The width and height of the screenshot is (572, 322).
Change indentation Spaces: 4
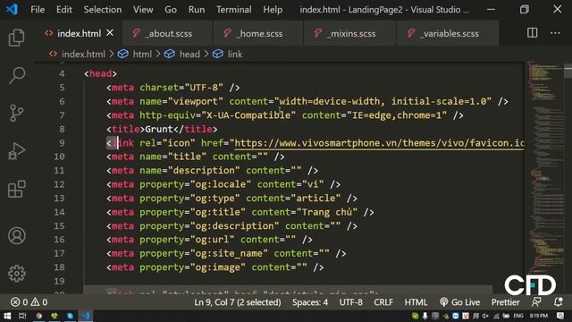[310, 302]
